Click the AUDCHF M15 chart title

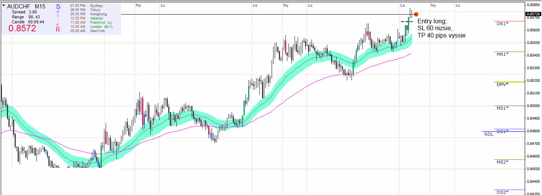click(x=26, y=6)
